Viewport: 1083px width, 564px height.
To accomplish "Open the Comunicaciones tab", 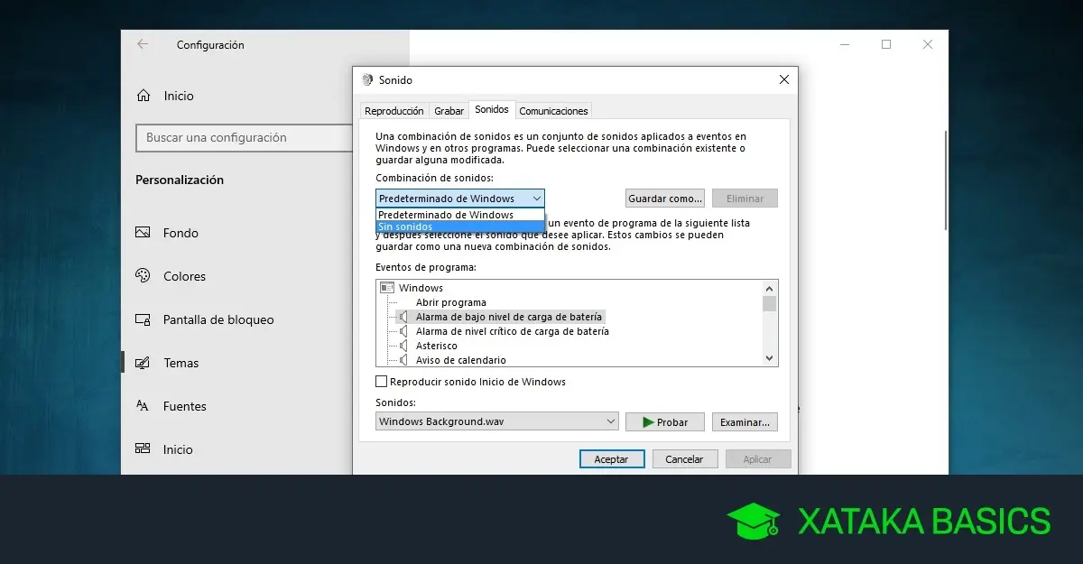I will 553,111.
